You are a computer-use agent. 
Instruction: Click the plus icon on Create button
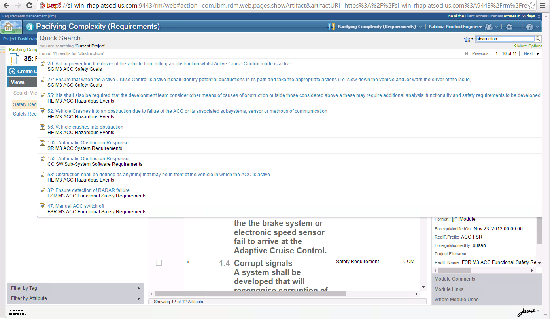click(x=12, y=72)
